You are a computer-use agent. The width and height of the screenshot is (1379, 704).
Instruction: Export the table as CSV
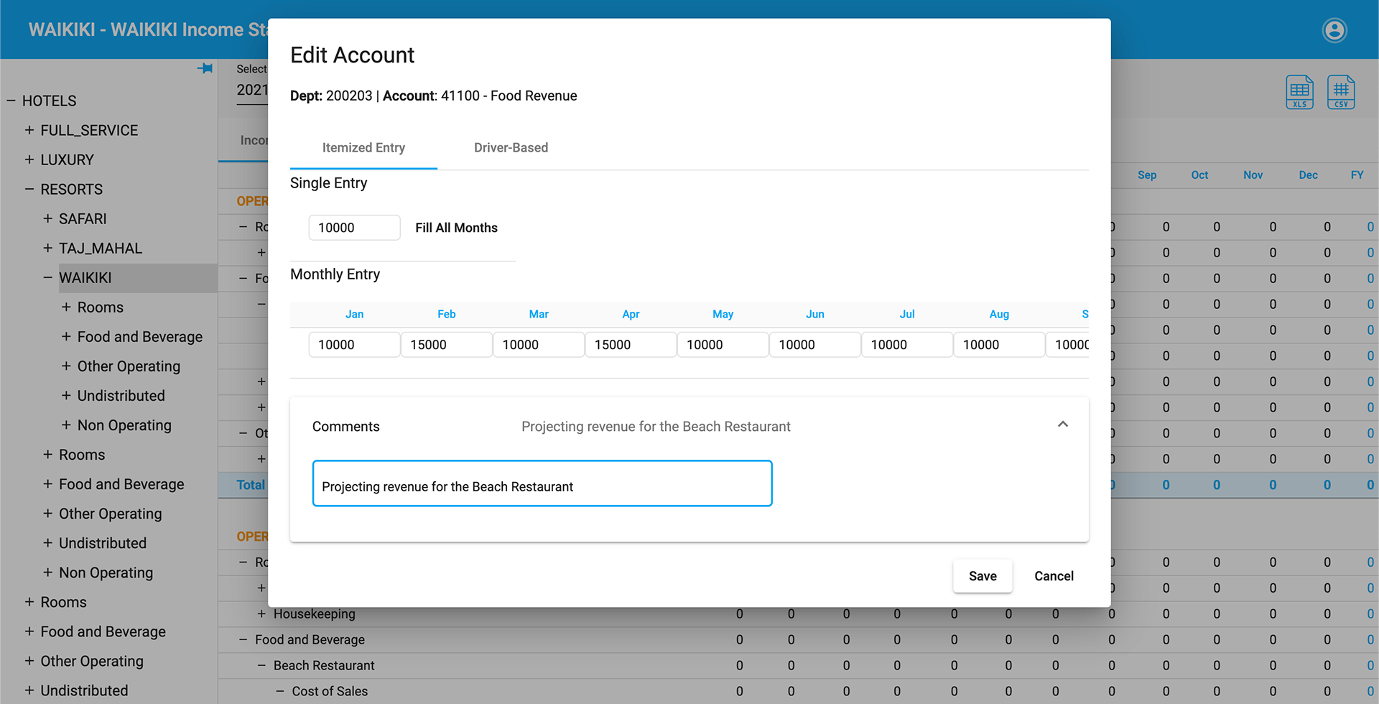(1341, 92)
